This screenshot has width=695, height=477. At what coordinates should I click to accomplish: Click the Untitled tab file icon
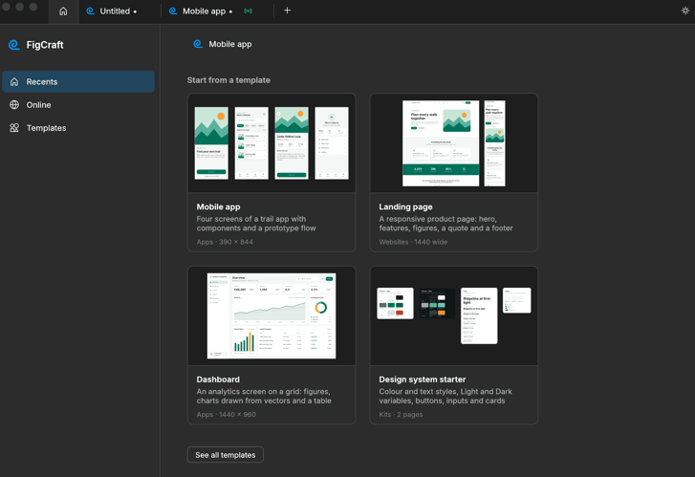click(x=91, y=11)
